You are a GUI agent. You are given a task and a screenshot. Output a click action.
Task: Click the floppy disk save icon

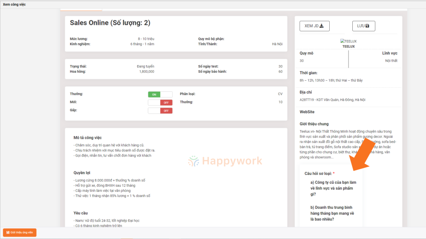point(367,26)
